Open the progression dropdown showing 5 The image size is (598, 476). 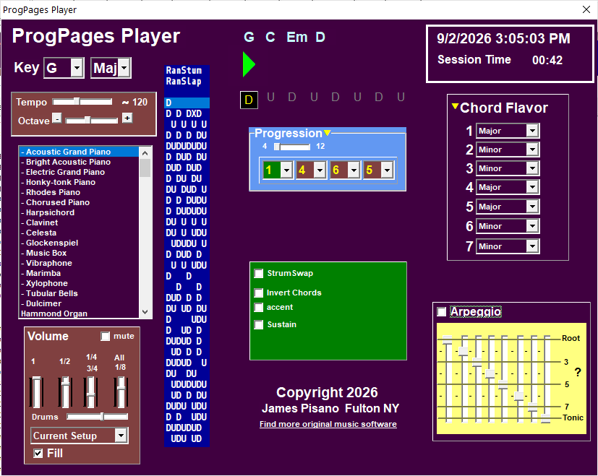tap(387, 170)
